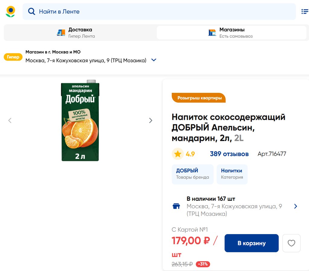Open store availability details arrow
309x271 pixels.
295,206
